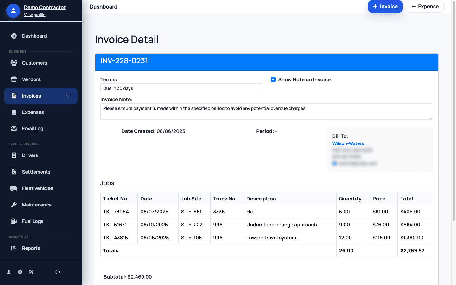The image size is (456, 285).
Task: Select ticket number TKT-73064
Action: click(x=116, y=212)
